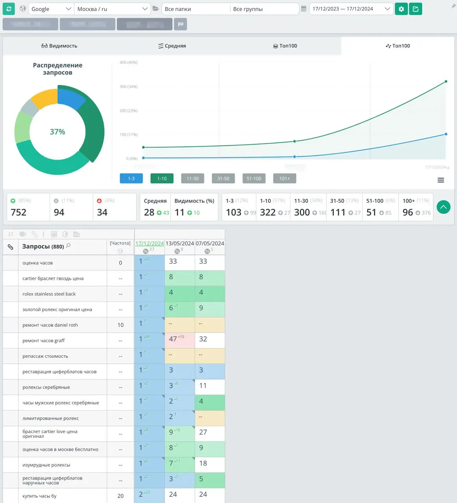Switch to the Видимость tab
Image resolution: width=457 pixels, height=503 pixels.
[x=59, y=46]
